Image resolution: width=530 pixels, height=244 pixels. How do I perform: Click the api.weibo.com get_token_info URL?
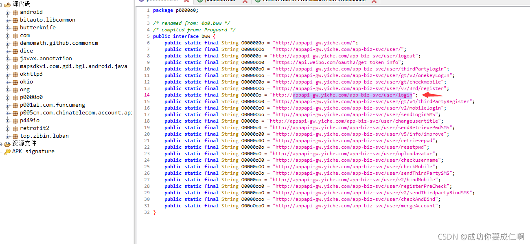coord(338,62)
